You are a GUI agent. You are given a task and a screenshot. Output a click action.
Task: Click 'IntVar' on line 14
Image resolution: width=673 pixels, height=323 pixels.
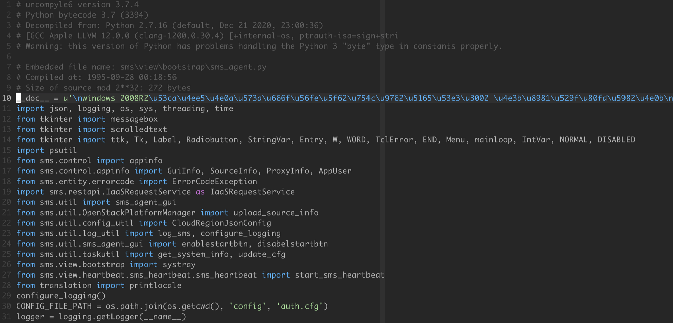pyautogui.click(x=536, y=140)
